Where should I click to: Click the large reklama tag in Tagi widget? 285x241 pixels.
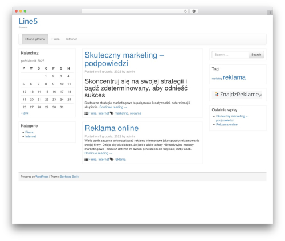click(234, 77)
